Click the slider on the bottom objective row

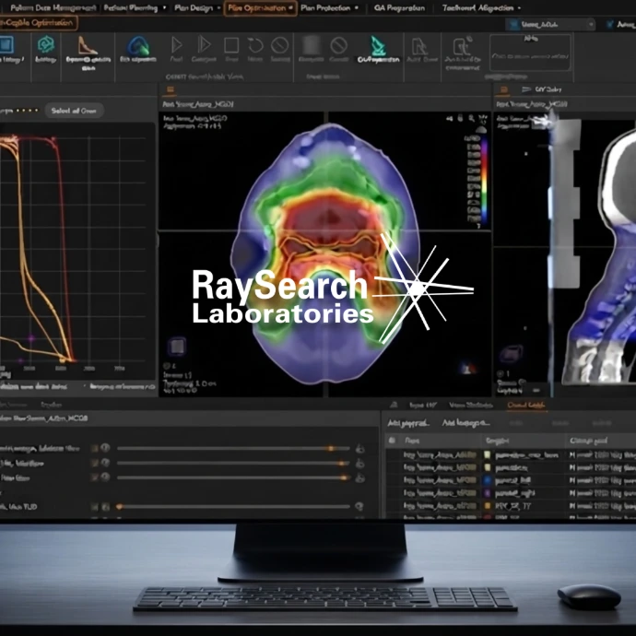click(233, 507)
